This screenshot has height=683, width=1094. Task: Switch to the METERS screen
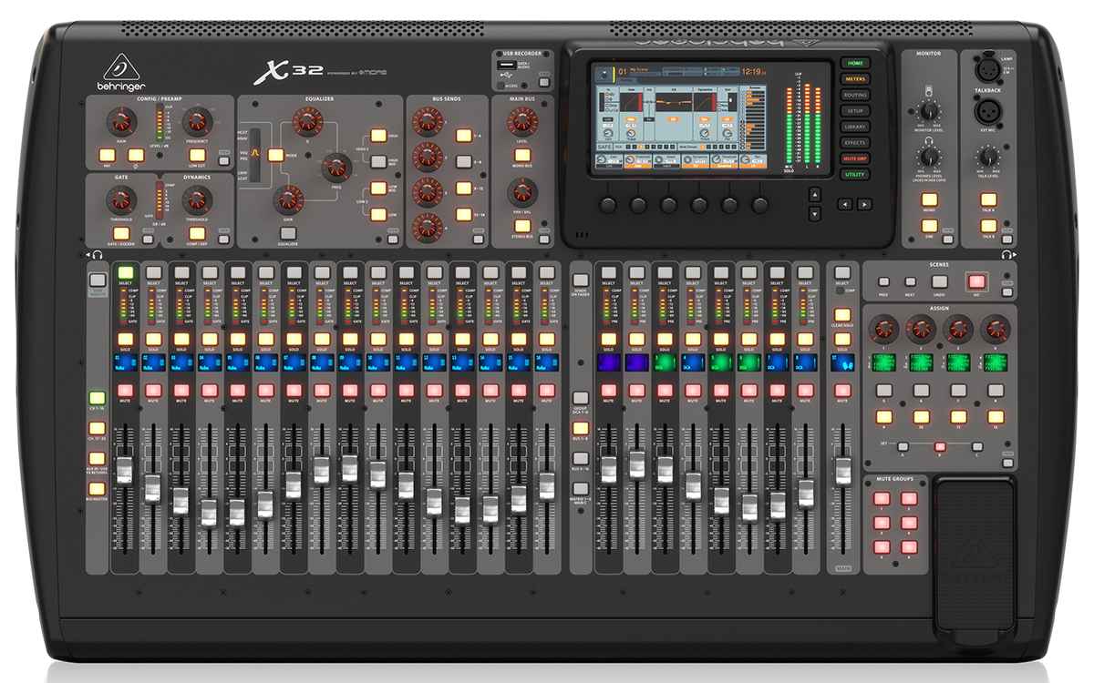[x=854, y=79]
